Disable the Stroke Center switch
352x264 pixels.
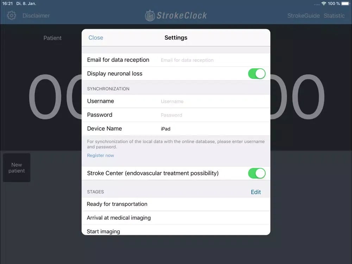pyautogui.click(x=257, y=173)
